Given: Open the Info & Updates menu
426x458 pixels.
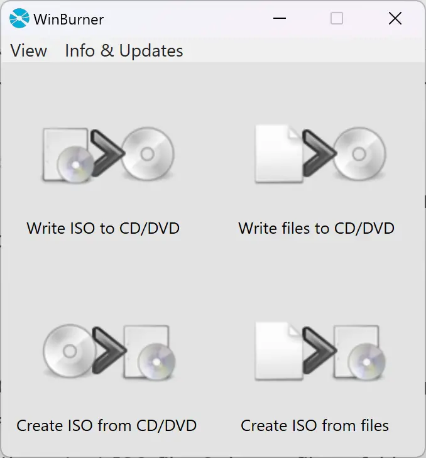Looking at the screenshot, I should pyautogui.click(x=124, y=51).
